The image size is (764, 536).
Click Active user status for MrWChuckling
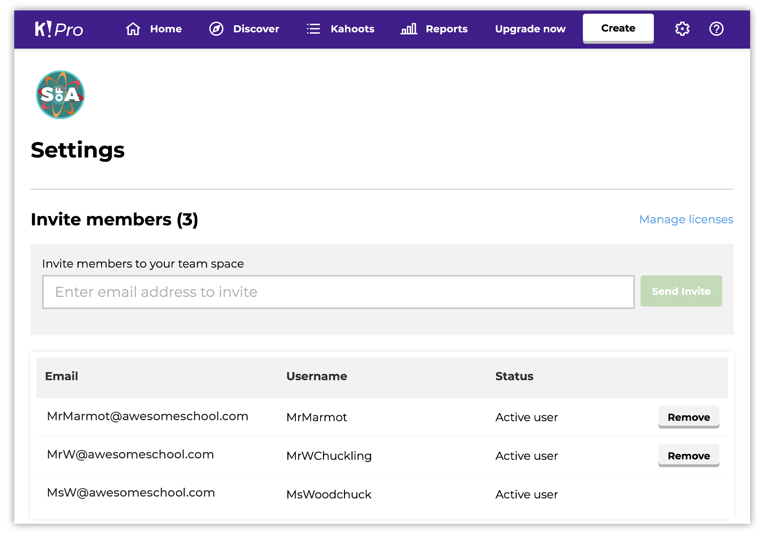[526, 456]
